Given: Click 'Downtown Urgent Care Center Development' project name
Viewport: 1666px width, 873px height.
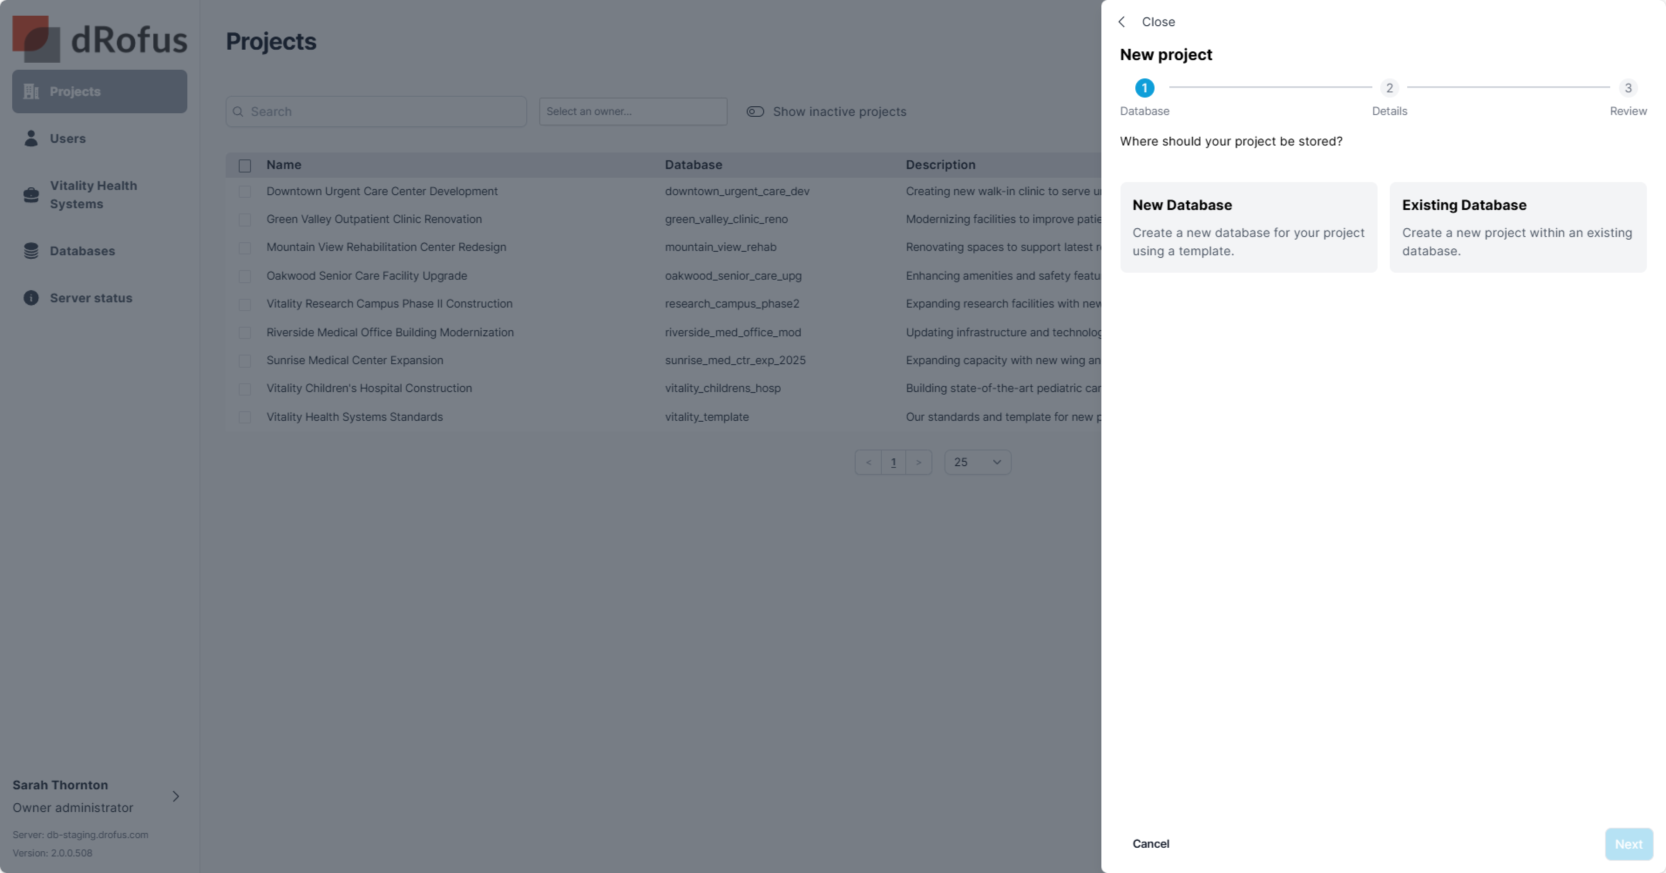Looking at the screenshot, I should pos(382,191).
